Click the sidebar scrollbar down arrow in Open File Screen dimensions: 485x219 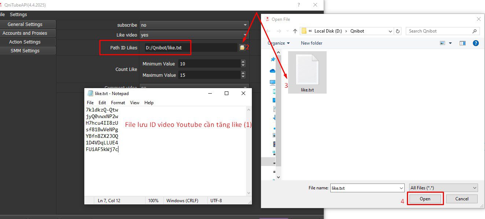click(278, 177)
